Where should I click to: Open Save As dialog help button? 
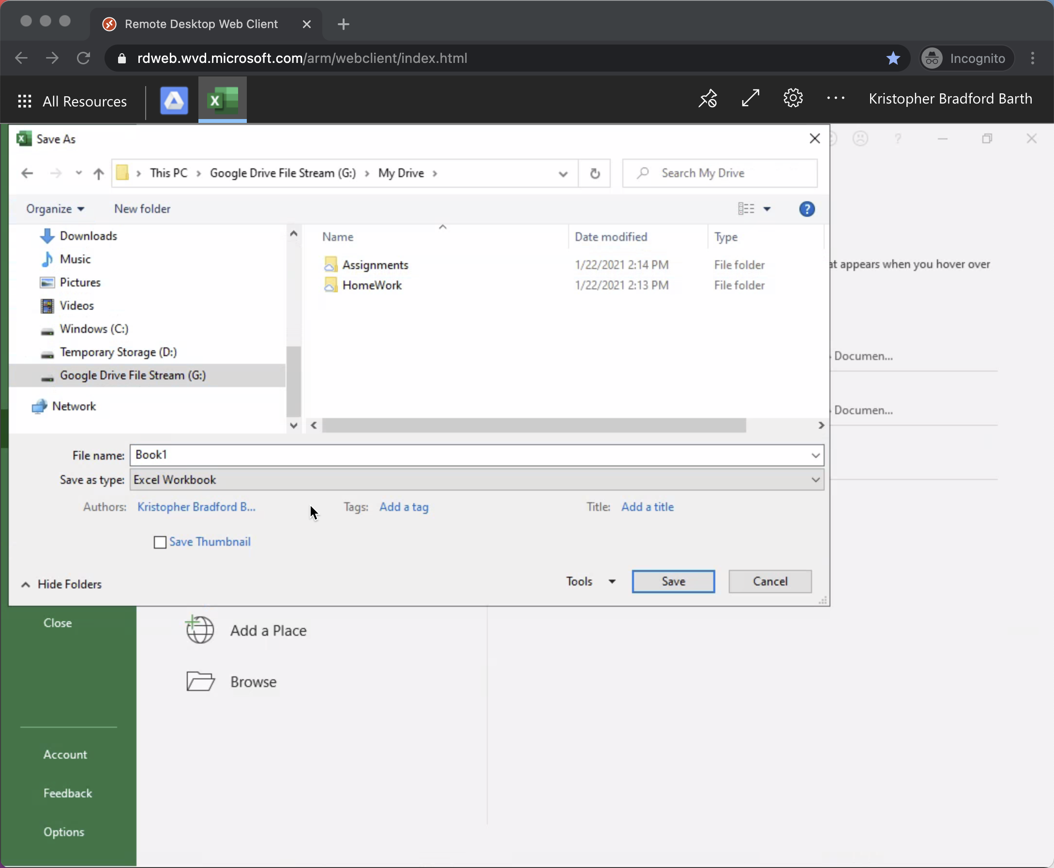click(807, 209)
